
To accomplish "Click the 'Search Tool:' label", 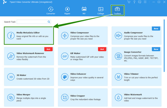I will point(10,22).
